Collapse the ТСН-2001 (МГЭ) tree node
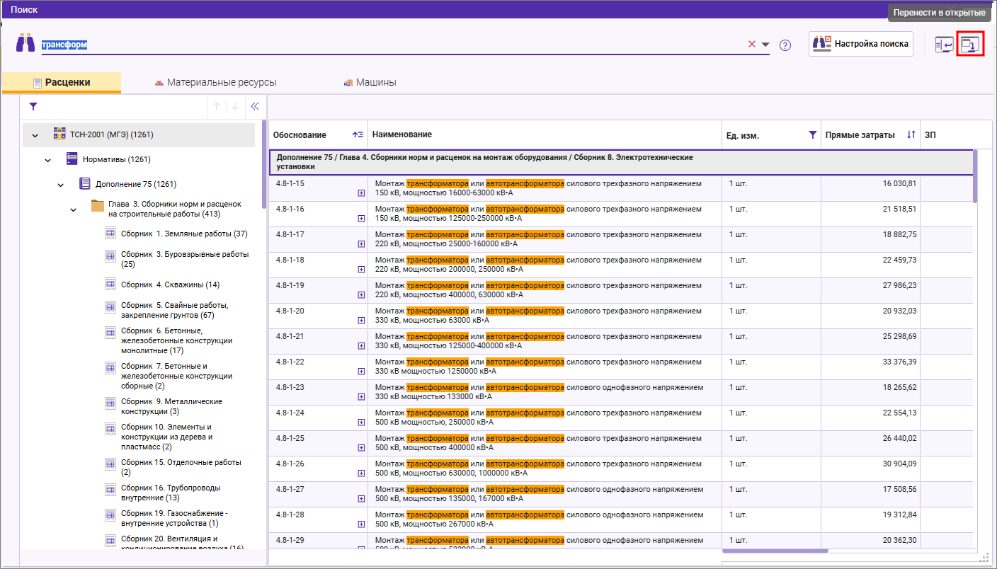The height and width of the screenshot is (569, 997). [35, 135]
